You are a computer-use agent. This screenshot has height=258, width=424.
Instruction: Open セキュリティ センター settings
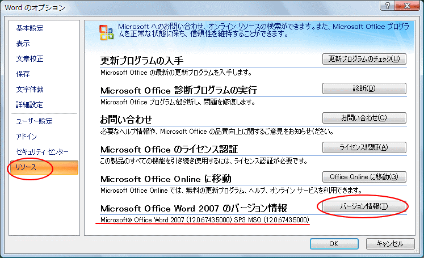pyautogui.click(x=42, y=152)
